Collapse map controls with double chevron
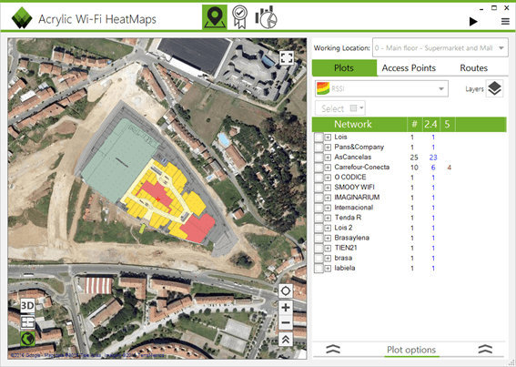This screenshot has width=516, height=367. tap(286, 339)
